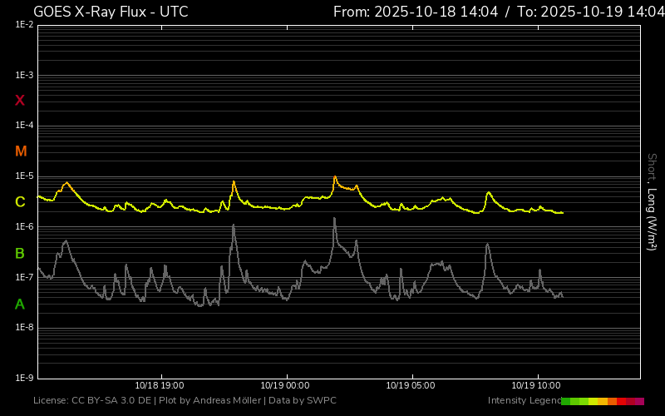The height and width of the screenshot is (416, 665).
Task: Select the orange M flare class label
Action: [21, 151]
